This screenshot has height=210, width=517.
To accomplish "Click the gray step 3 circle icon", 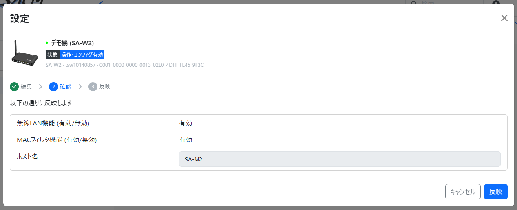I will (x=93, y=86).
